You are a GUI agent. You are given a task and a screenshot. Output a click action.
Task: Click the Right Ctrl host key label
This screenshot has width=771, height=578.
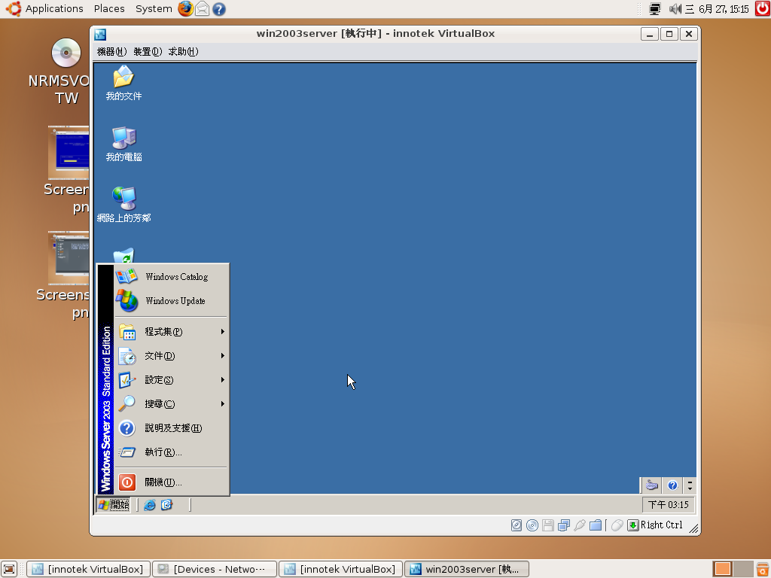tap(661, 525)
